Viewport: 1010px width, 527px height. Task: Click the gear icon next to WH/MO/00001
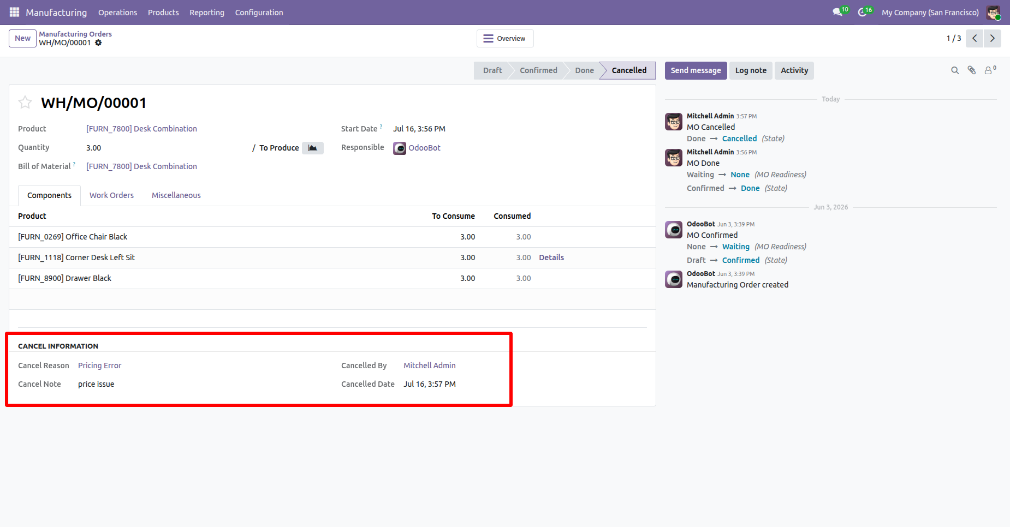click(98, 43)
